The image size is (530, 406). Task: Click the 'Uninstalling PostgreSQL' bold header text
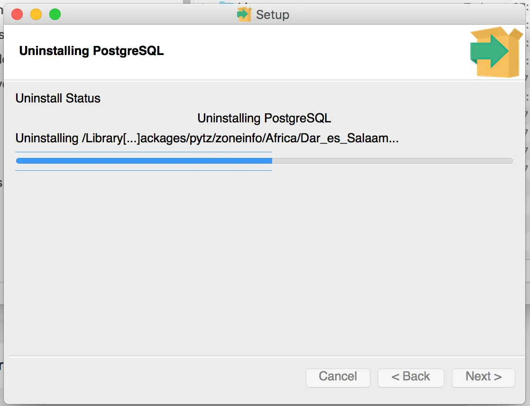[x=91, y=51]
